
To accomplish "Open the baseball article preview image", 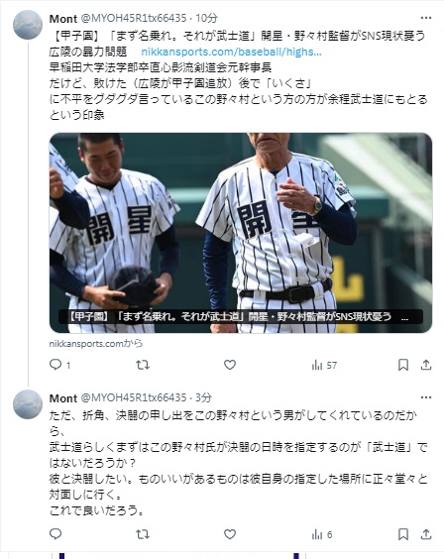I will pos(241,233).
